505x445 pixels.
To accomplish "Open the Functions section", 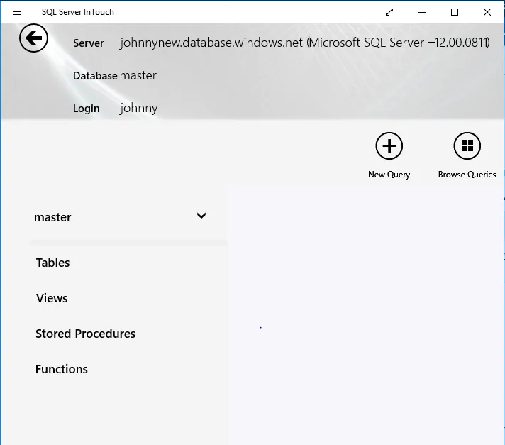I will coord(62,369).
